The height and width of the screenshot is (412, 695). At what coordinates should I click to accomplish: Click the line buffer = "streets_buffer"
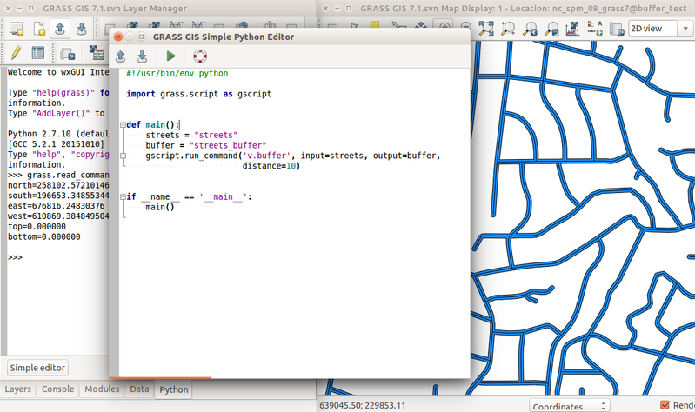[x=205, y=145]
